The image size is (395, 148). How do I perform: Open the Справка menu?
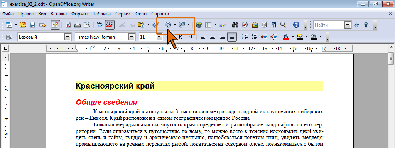click(x=160, y=14)
